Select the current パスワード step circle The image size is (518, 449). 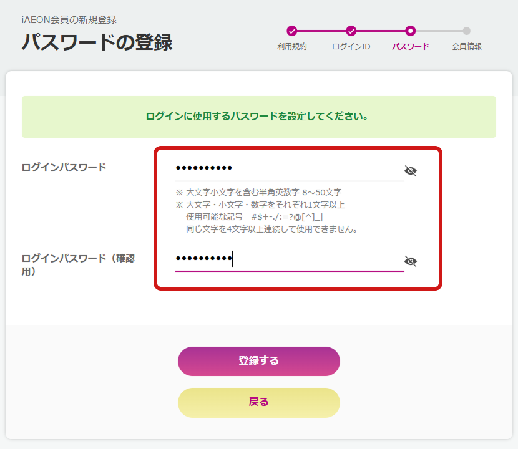click(x=410, y=31)
